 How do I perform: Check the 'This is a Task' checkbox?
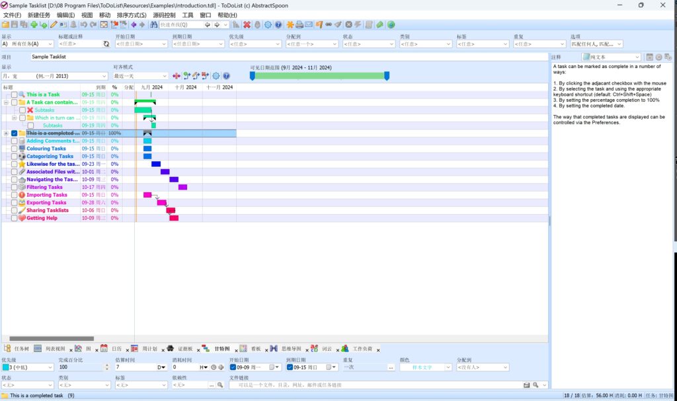pyautogui.click(x=15, y=94)
